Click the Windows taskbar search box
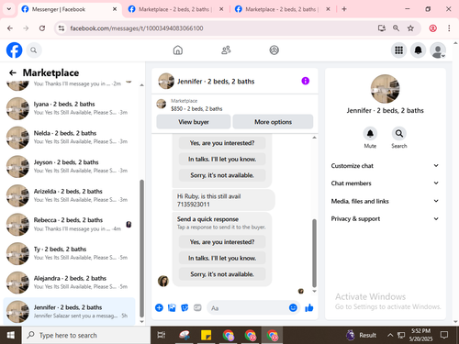Screen dimensions: 459x344 point(86,335)
